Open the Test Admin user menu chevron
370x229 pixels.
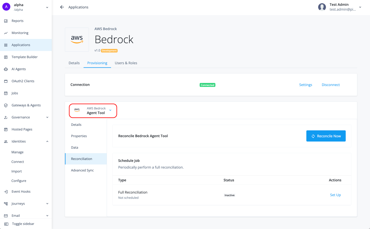[360, 7]
